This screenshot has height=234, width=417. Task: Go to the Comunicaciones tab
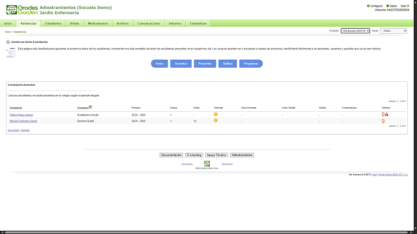point(149,23)
